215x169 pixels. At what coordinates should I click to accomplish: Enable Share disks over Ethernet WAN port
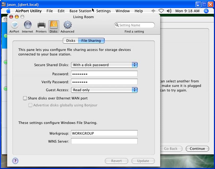pyautogui.click(x=25, y=98)
